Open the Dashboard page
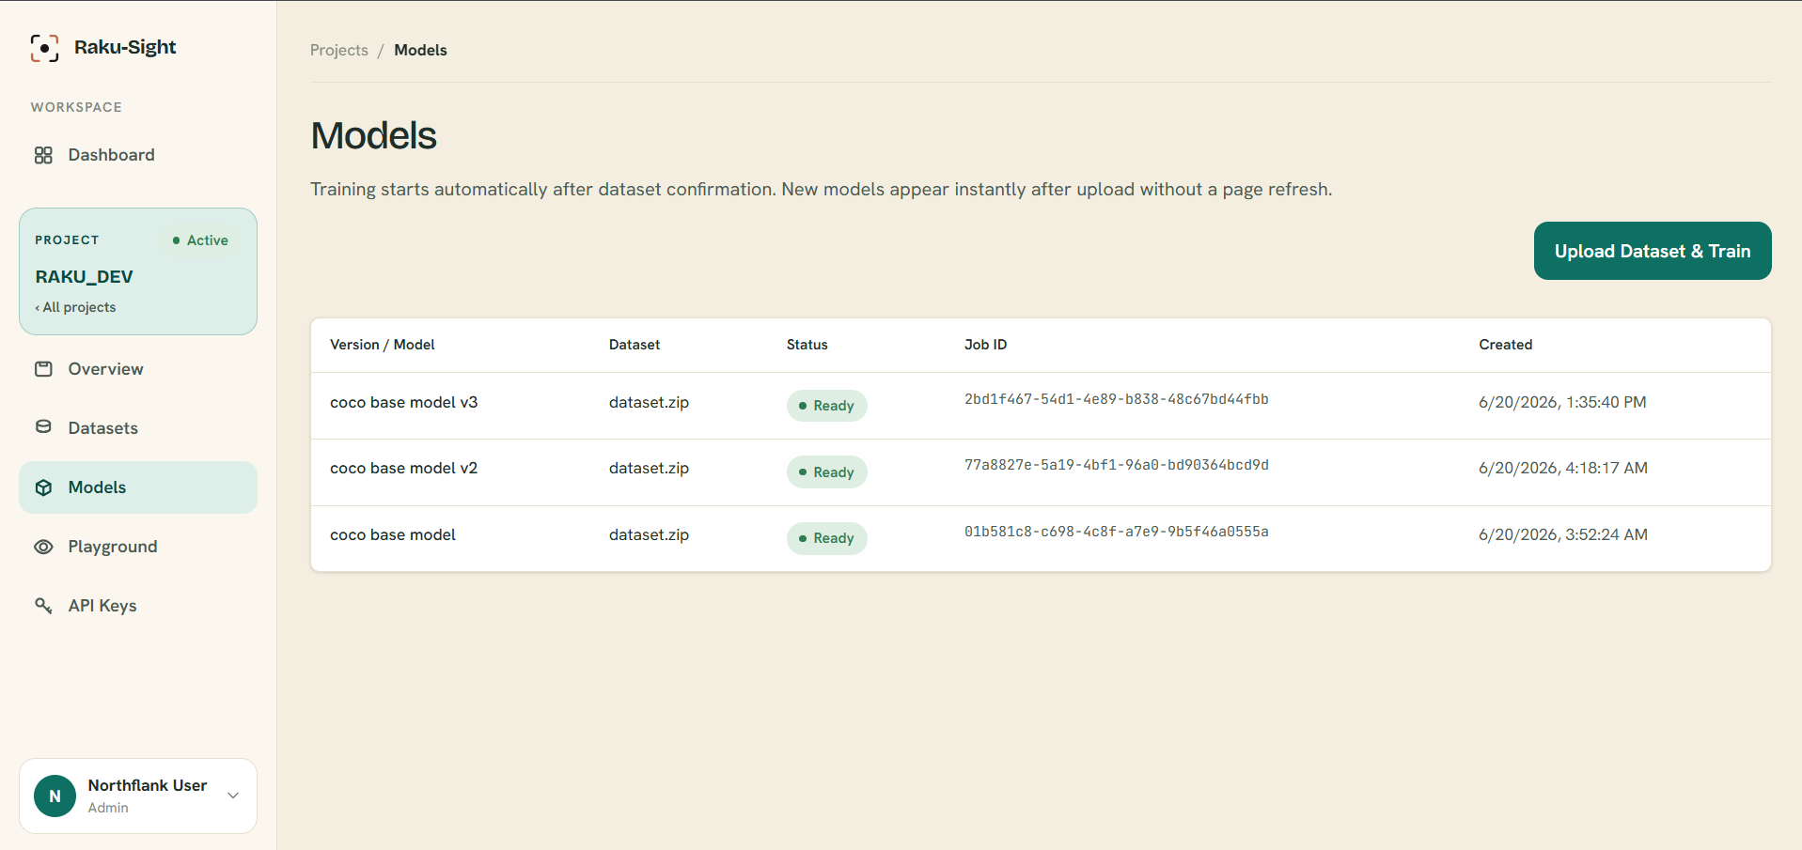The image size is (1802, 850). pyautogui.click(x=138, y=155)
